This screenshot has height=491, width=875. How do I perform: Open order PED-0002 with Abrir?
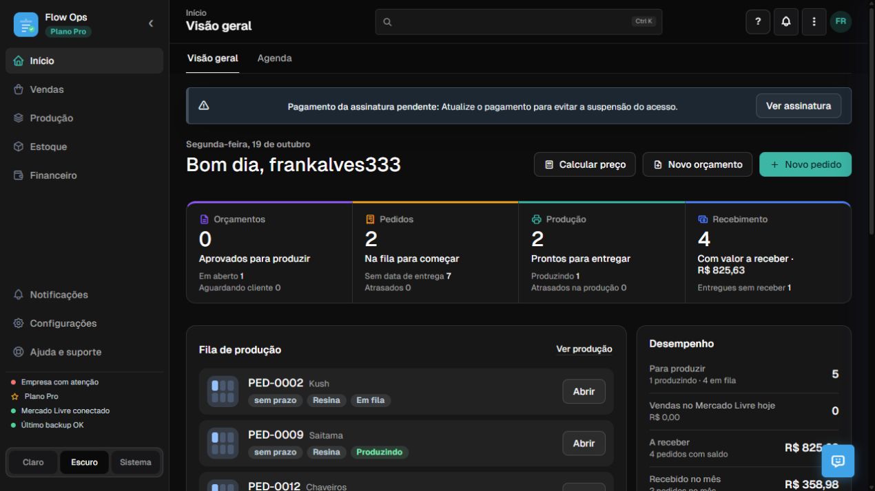click(x=584, y=391)
